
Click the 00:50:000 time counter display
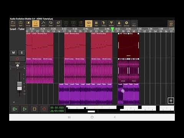(57, 108)
